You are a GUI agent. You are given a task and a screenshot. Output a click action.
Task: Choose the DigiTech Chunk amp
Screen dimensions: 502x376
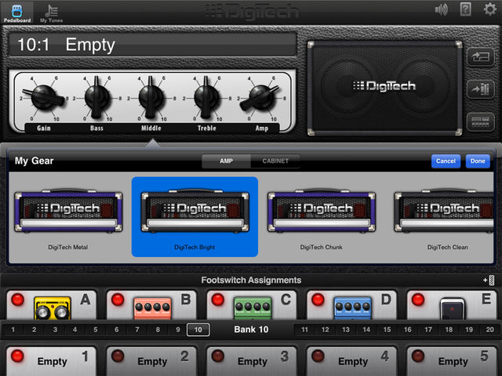click(x=321, y=217)
